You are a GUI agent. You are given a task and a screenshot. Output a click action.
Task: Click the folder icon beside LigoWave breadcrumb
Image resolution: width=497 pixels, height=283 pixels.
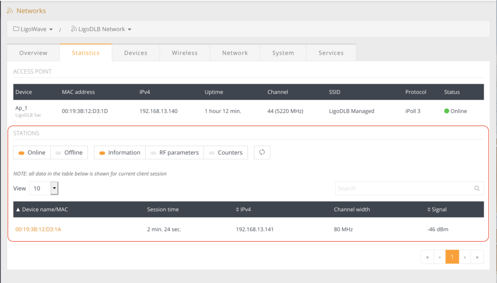[16, 29]
